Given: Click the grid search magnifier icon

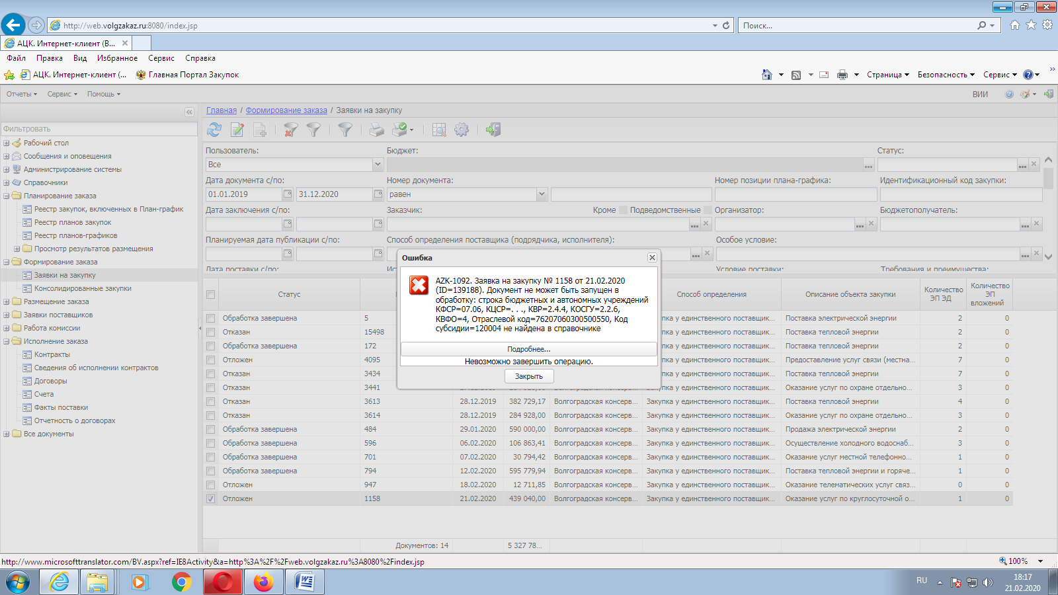Looking at the screenshot, I should point(439,130).
